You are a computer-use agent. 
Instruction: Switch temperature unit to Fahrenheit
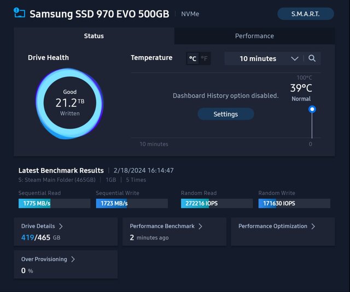pyautogui.click(x=205, y=58)
